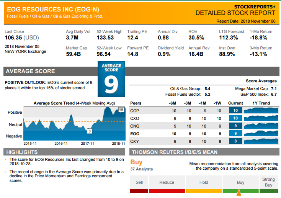Image resolution: width=281 pixels, height=198 pixels.
Task: Click the CXO peer ticker
Action: [x=135, y=119]
